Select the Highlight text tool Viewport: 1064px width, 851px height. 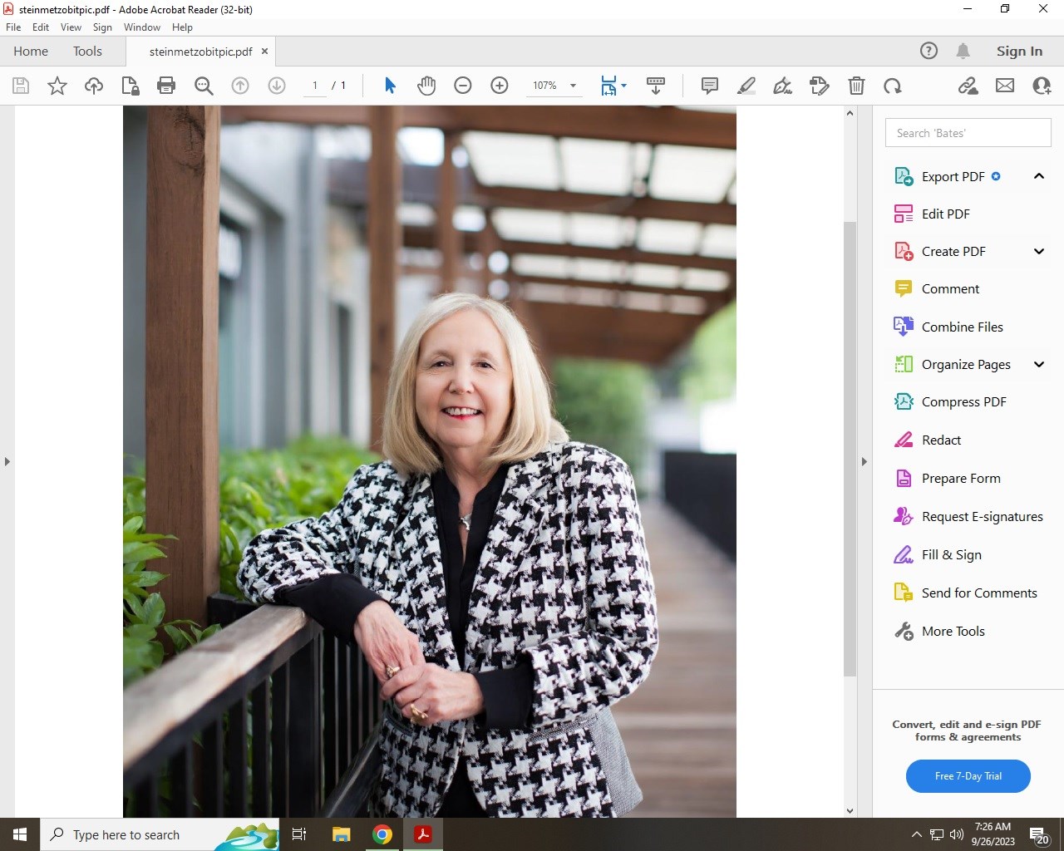click(746, 86)
